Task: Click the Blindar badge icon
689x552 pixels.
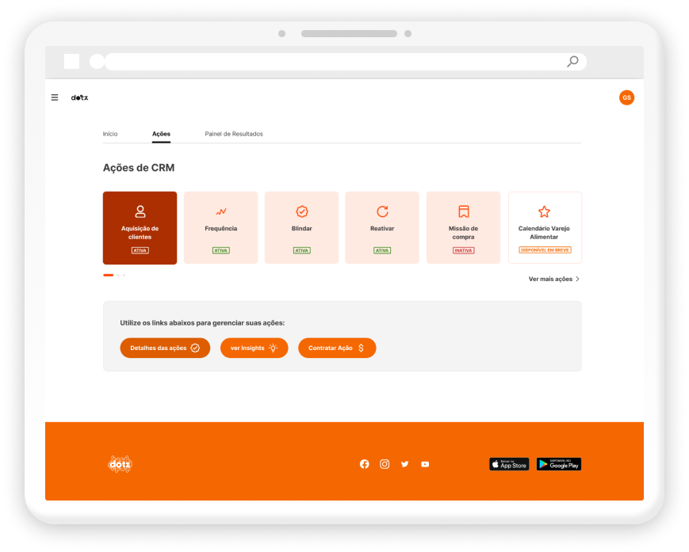Action: tap(301, 211)
